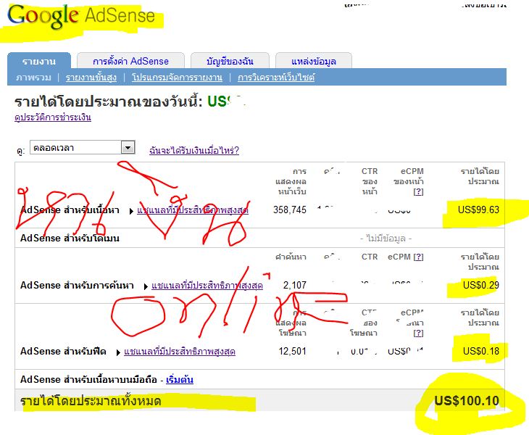Viewport: 529px width, 435px height.
Task: Click help [?] beside search eCPM header
Action: [x=418, y=257]
